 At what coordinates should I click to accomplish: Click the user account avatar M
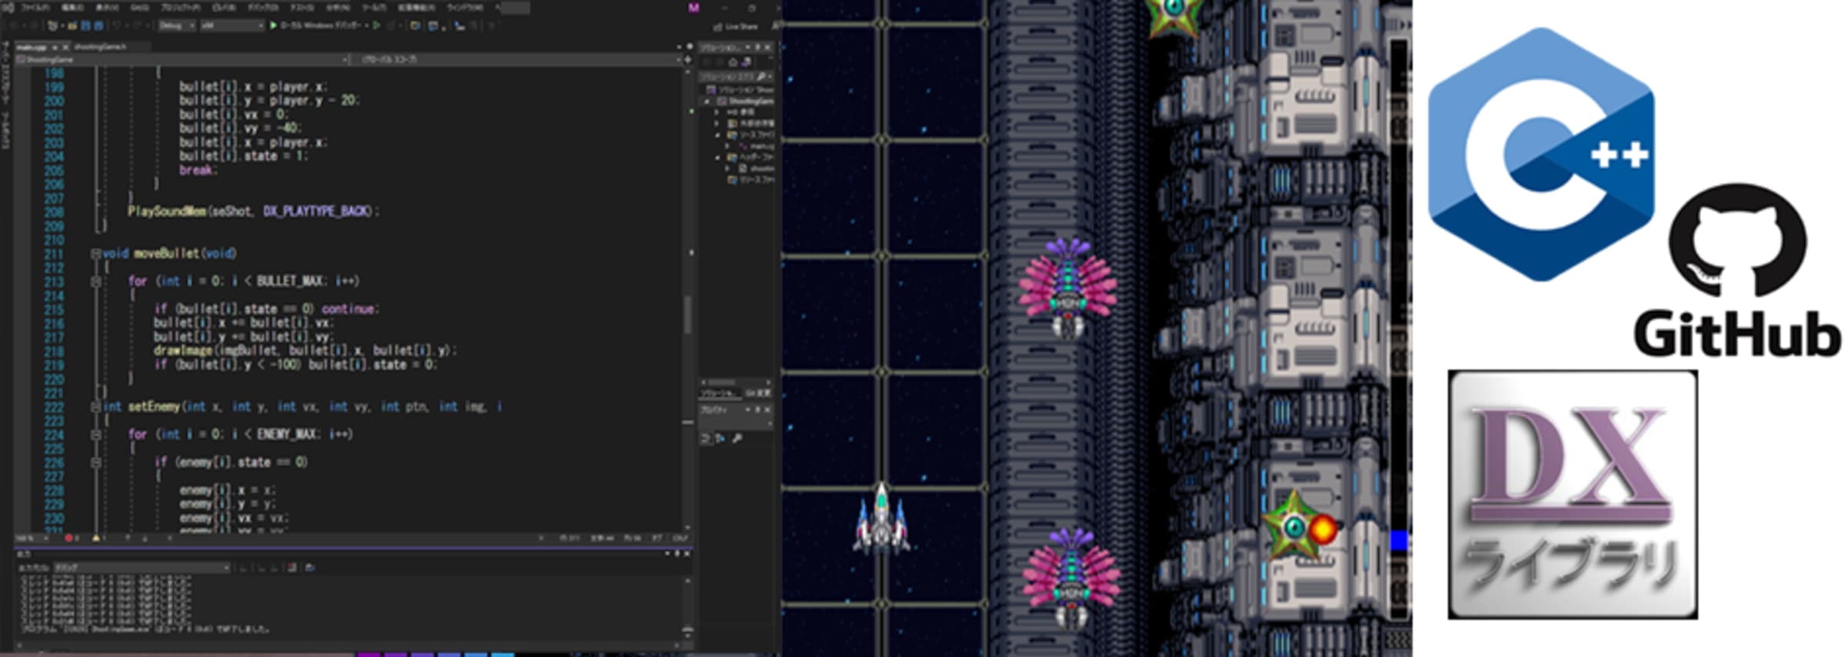click(693, 8)
